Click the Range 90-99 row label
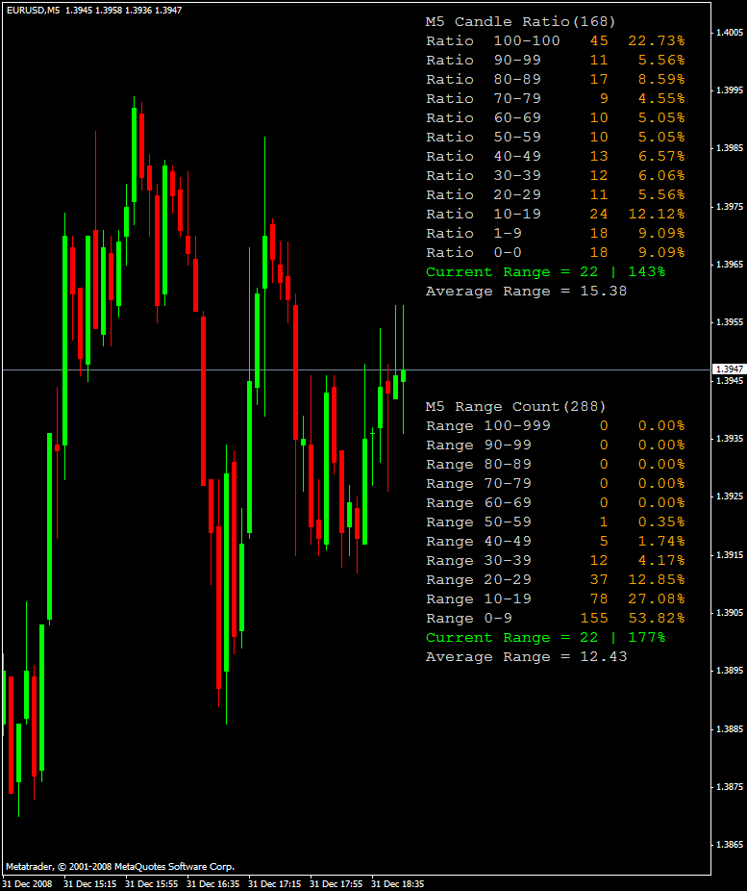The image size is (747, 891). coord(479,445)
